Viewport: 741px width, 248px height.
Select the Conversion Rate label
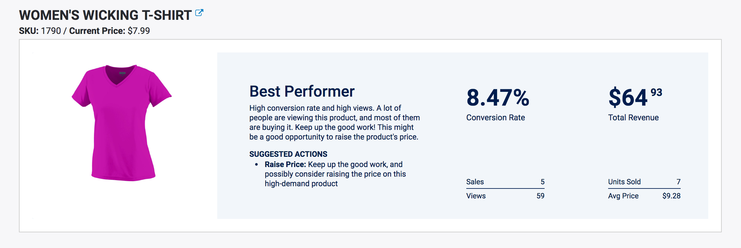[x=495, y=118]
